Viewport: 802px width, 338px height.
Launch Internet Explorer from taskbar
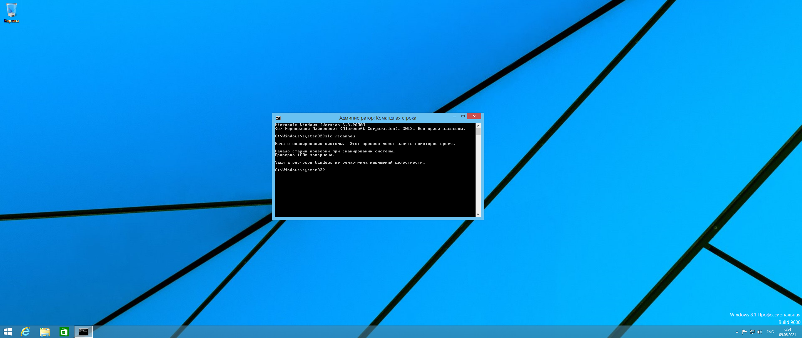point(25,332)
